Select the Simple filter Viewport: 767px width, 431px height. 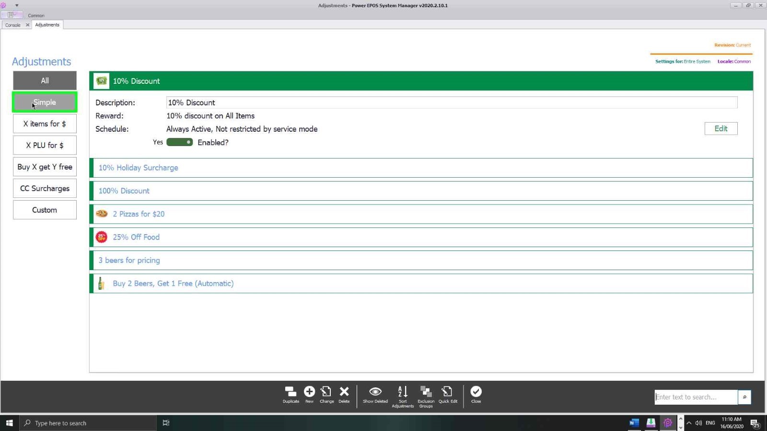click(x=45, y=102)
